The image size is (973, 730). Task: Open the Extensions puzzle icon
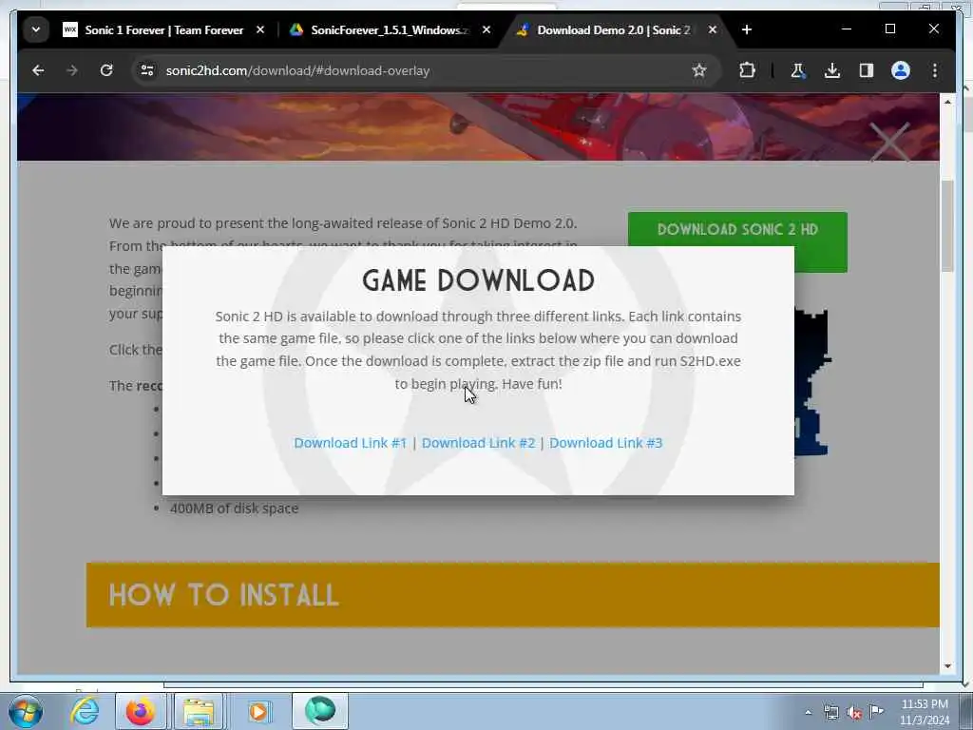(x=747, y=70)
